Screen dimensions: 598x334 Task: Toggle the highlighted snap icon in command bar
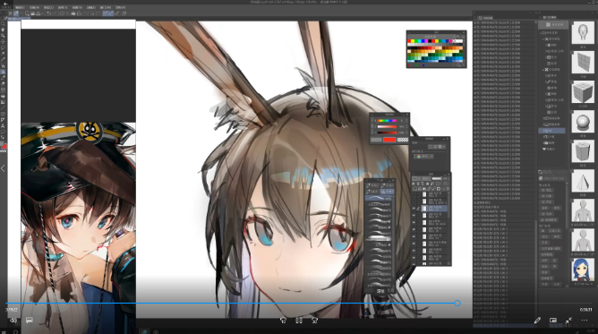[x=106, y=13]
